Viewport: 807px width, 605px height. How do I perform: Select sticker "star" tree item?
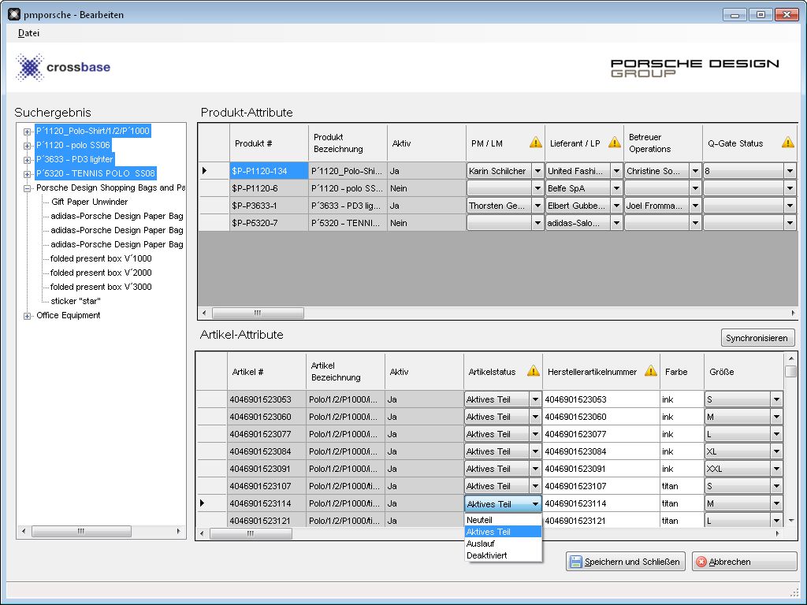pos(76,301)
